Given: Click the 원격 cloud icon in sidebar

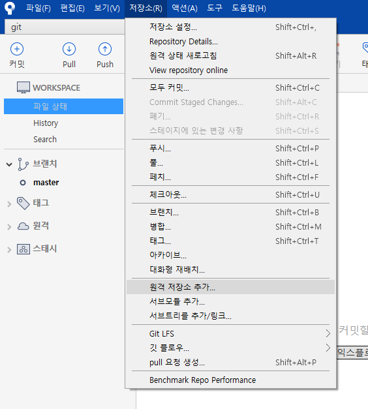Looking at the screenshot, I should click(23, 226).
